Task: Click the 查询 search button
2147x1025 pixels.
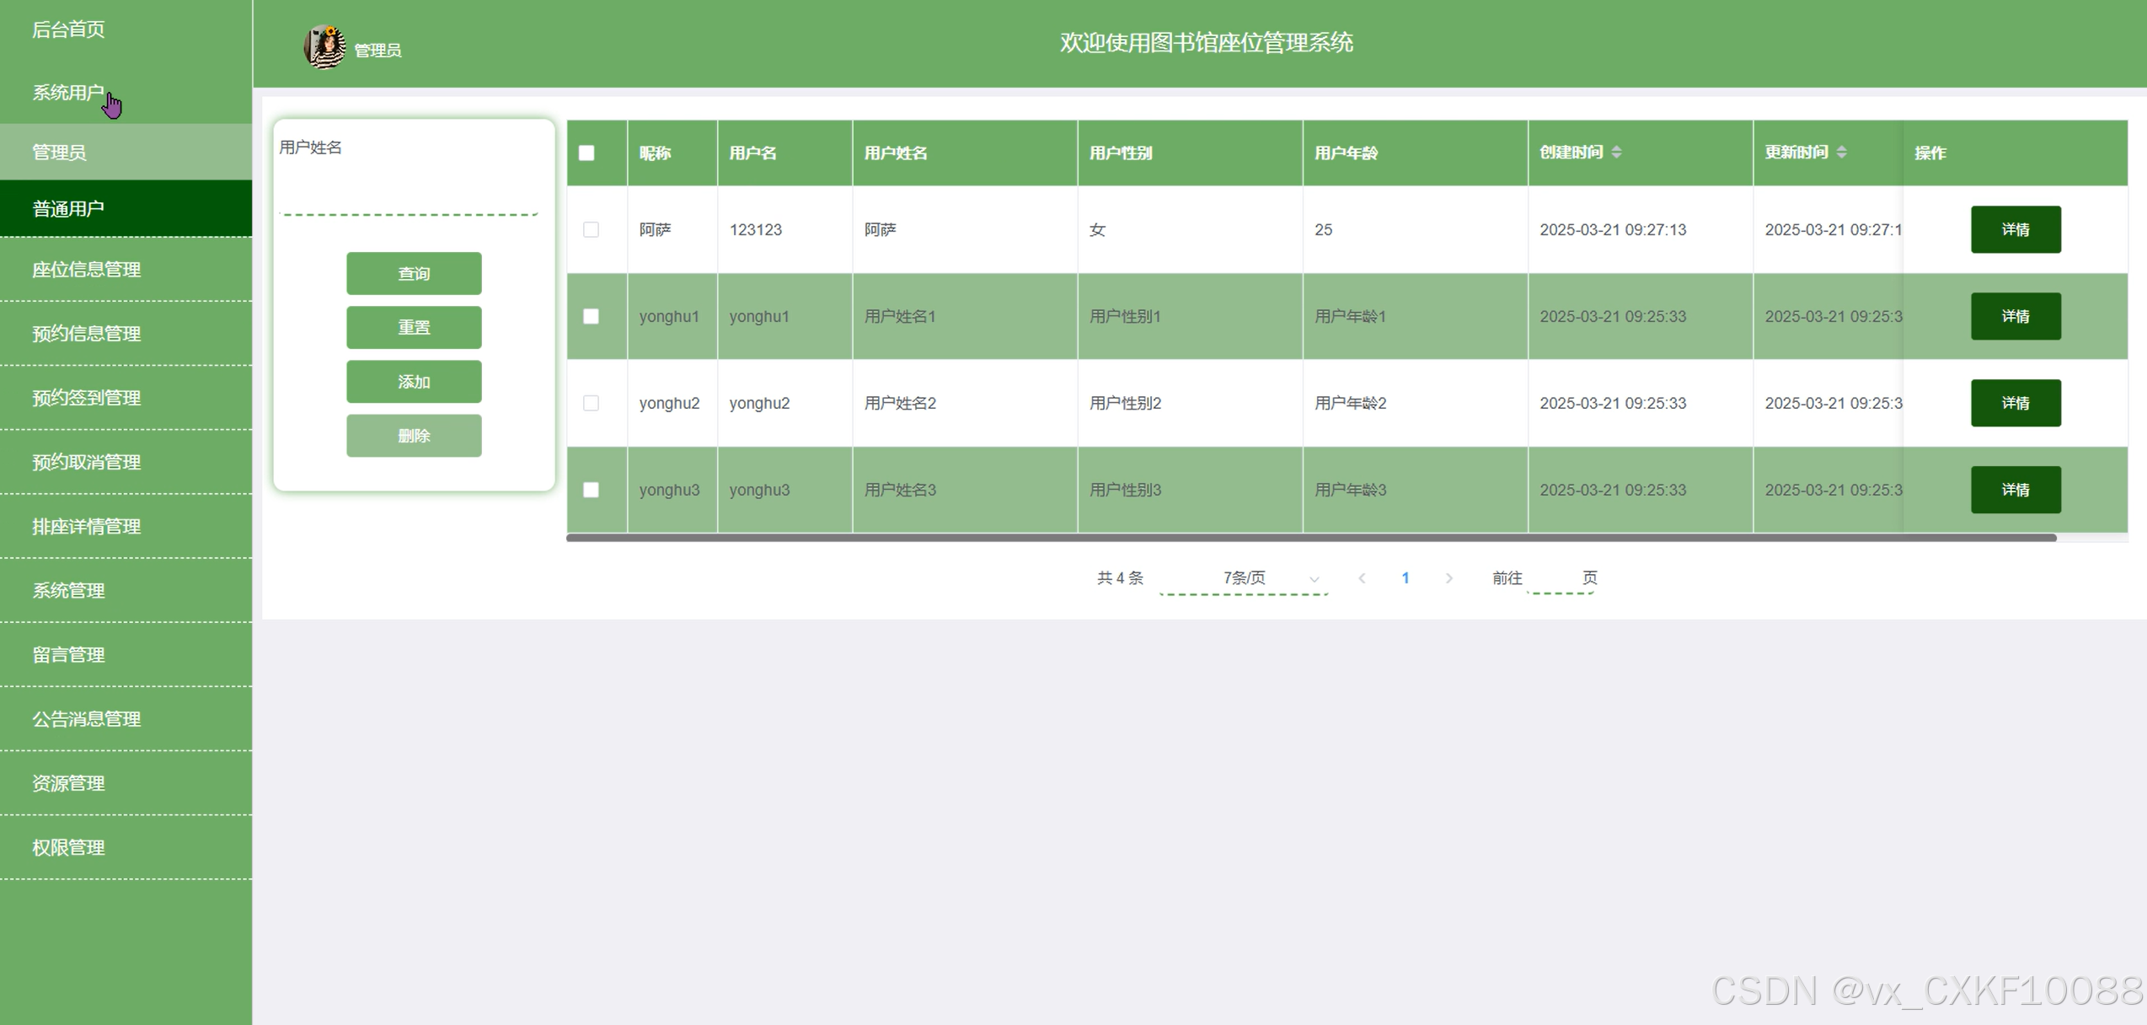Action: [x=414, y=274]
